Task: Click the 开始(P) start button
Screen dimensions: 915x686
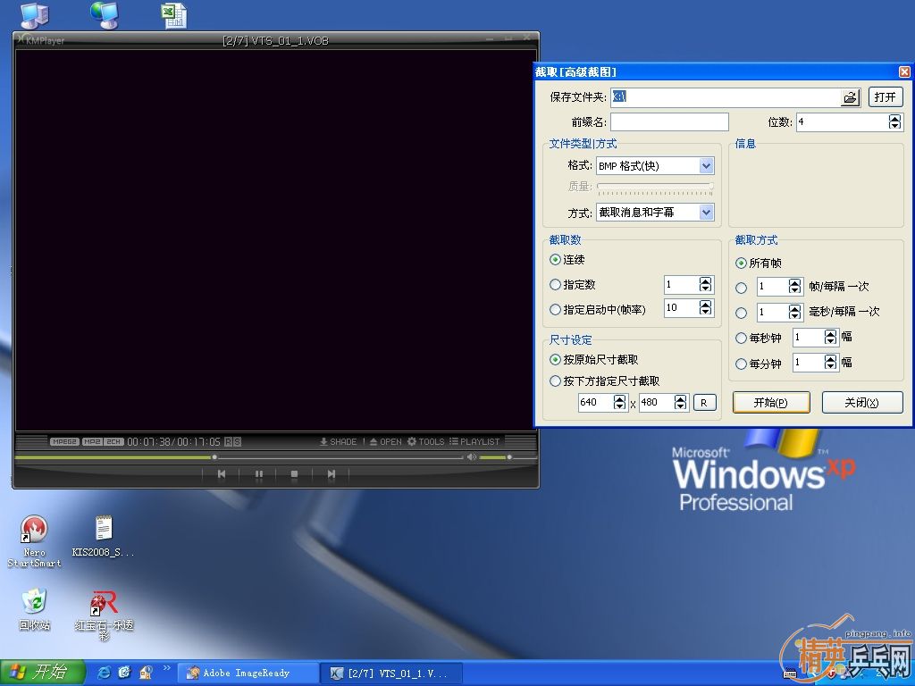Action: pyautogui.click(x=771, y=403)
